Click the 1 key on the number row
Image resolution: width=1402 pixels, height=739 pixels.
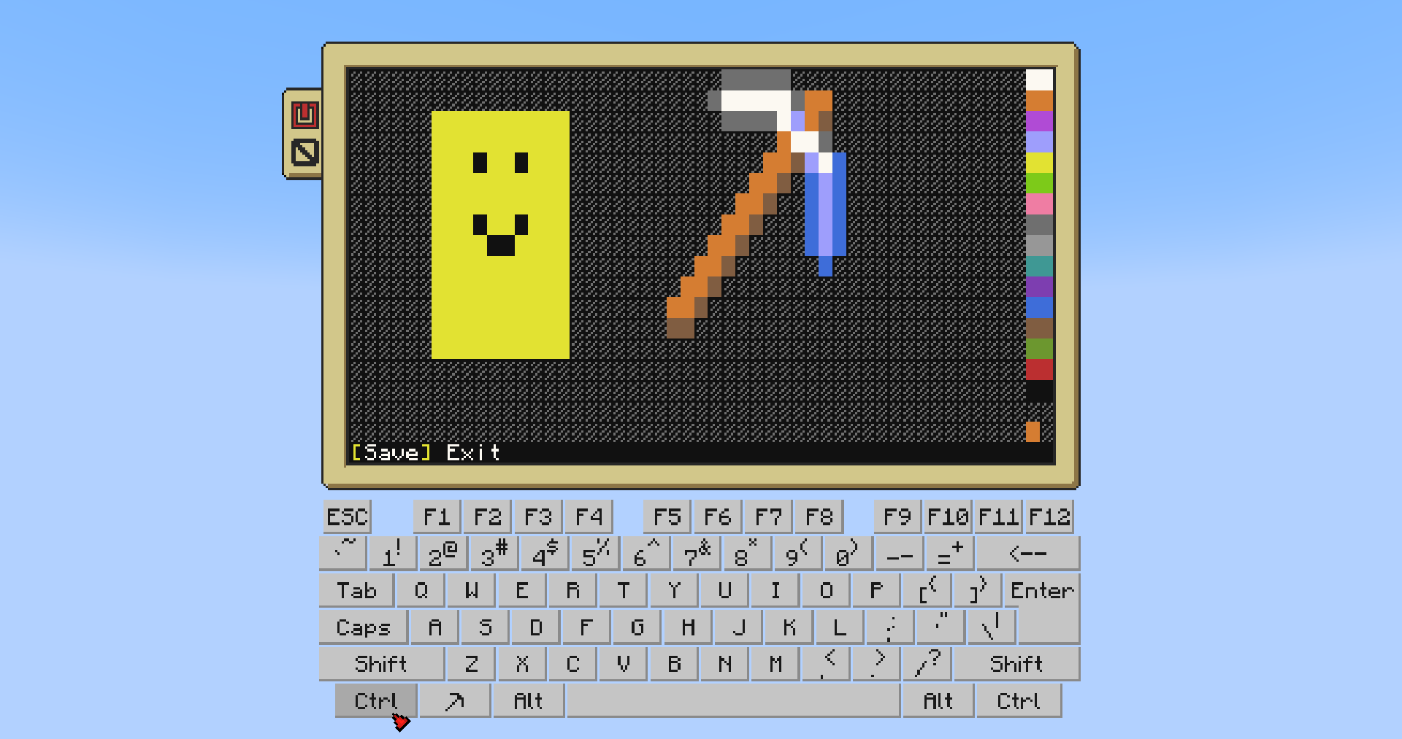pos(393,554)
